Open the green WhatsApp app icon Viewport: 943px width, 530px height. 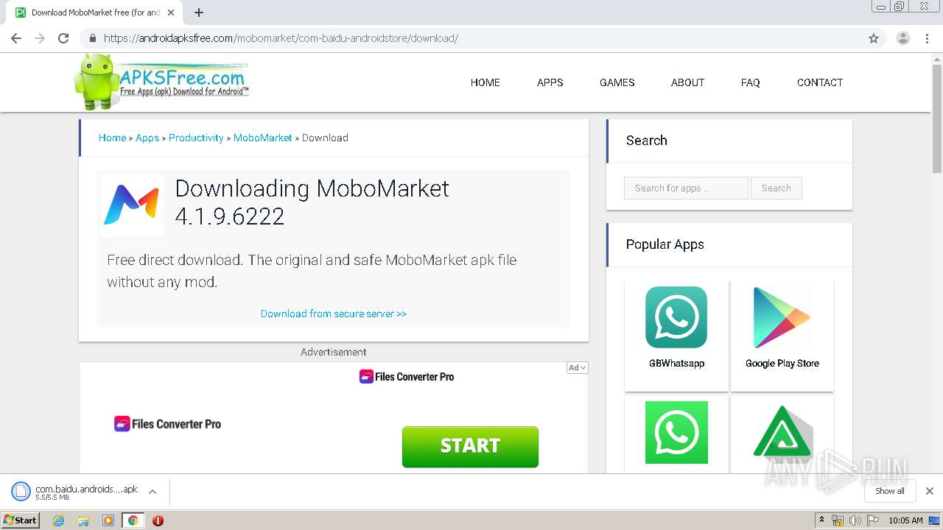click(676, 432)
